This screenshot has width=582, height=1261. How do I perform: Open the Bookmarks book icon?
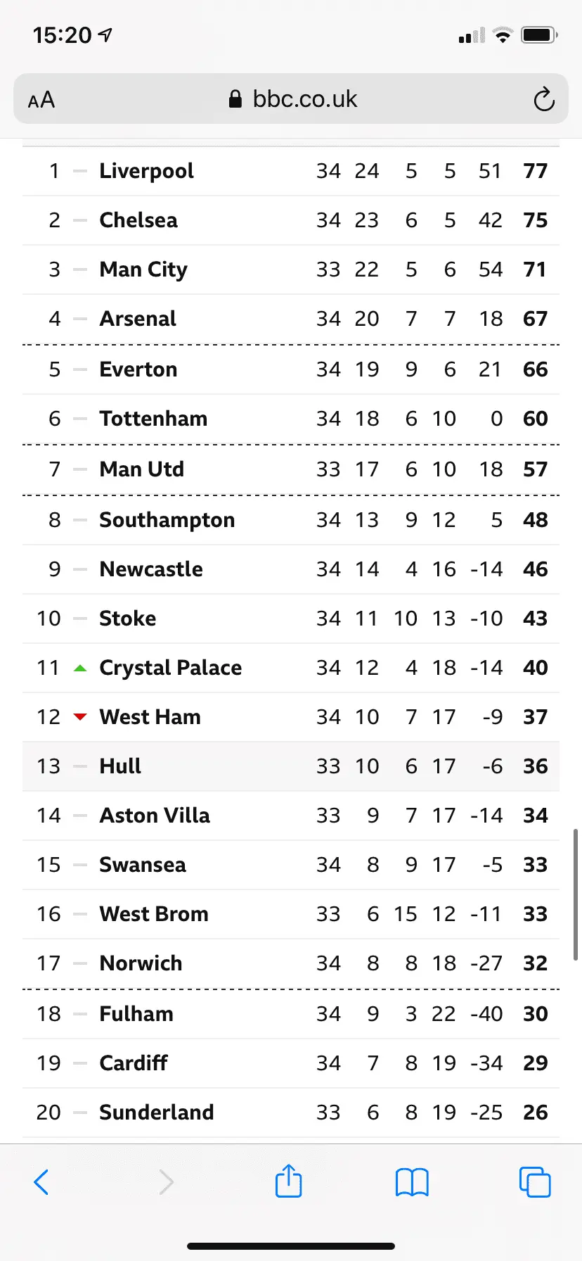tap(412, 1182)
